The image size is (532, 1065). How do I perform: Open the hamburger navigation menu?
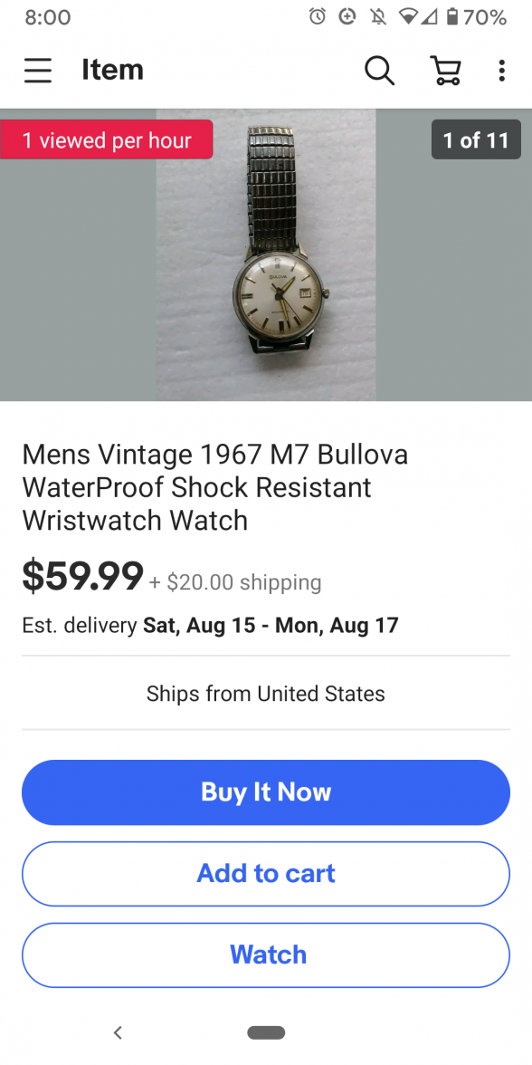(x=38, y=70)
